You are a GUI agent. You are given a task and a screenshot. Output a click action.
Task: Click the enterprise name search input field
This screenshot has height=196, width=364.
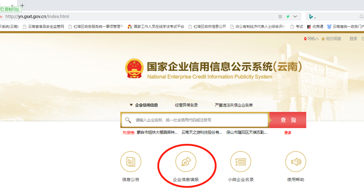tap(195, 120)
